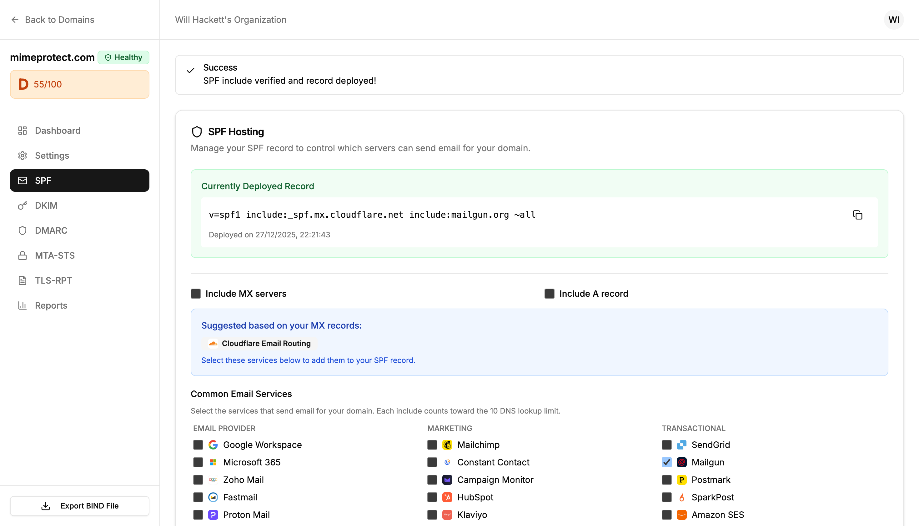Image resolution: width=919 pixels, height=526 pixels.
Task: Tick the Google Workspace checkbox
Action: pyautogui.click(x=198, y=445)
